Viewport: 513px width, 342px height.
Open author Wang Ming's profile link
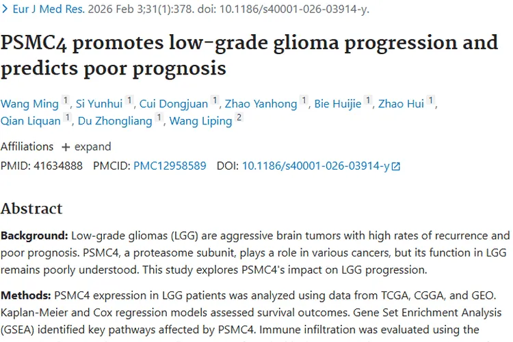tap(30, 104)
